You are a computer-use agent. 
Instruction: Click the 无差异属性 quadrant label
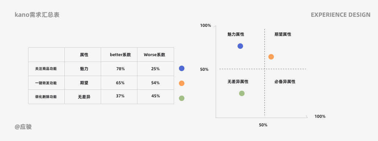pyautogui.click(x=238, y=82)
